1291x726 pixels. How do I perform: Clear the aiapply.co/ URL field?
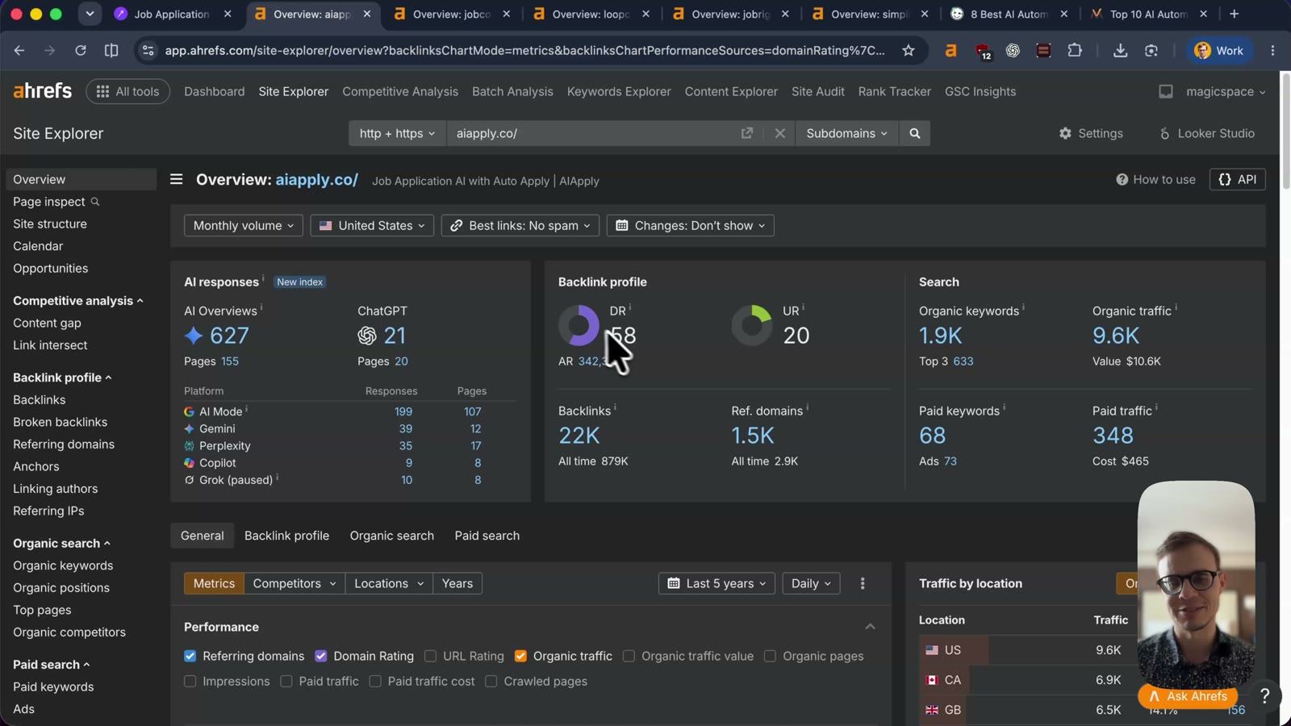pyautogui.click(x=779, y=133)
